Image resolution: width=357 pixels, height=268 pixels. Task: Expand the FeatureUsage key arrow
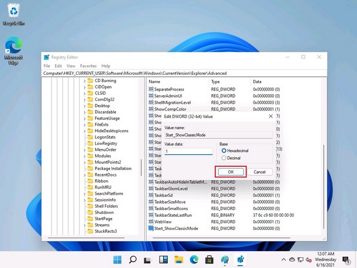(x=85, y=118)
